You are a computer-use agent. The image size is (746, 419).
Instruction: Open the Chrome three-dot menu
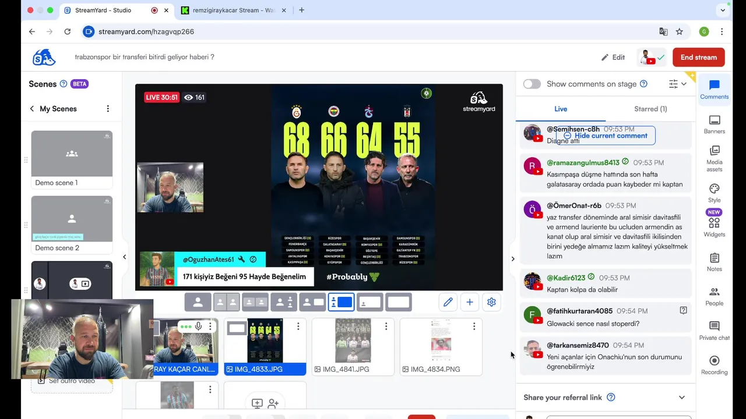[722, 31]
